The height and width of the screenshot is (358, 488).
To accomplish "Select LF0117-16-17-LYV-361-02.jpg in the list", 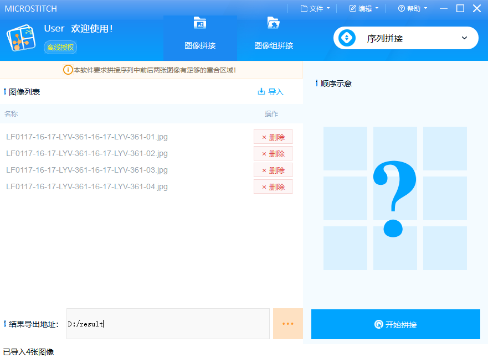I will coord(87,153).
